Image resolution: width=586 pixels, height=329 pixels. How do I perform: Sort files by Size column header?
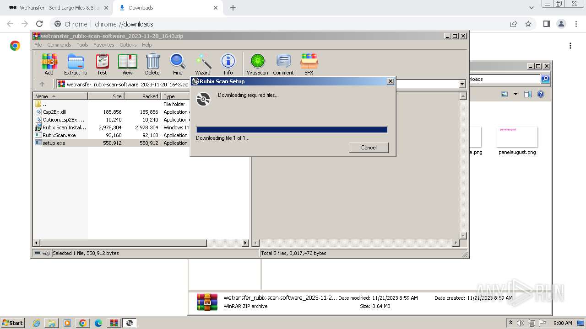(106, 96)
